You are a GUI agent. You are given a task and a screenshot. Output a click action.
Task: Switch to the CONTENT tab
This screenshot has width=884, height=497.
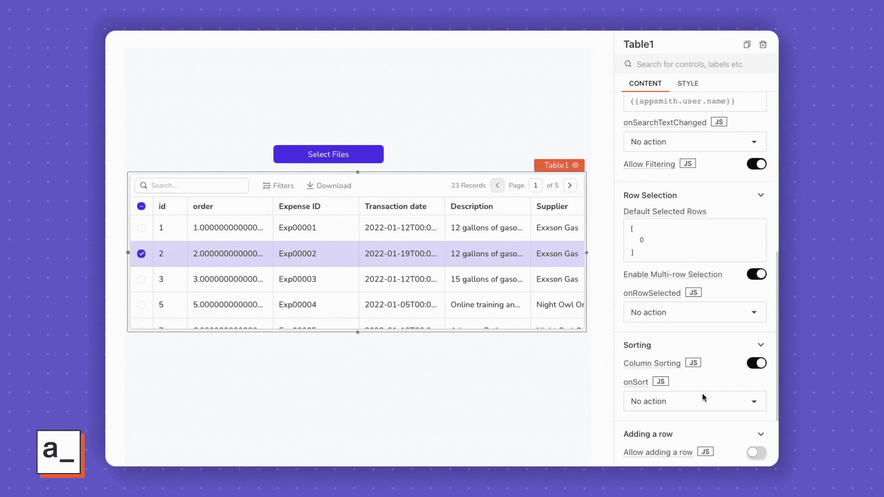(x=645, y=83)
